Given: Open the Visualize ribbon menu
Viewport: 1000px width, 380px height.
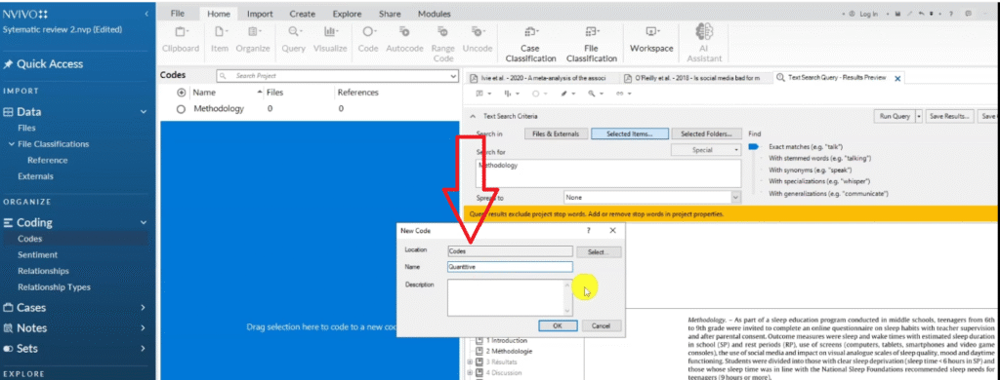Looking at the screenshot, I should pyautogui.click(x=330, y=40).
